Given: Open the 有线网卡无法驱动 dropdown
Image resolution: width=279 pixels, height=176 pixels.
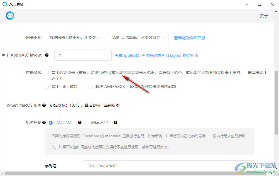Looking at the screenshot, I should click(x=75, y=38).
